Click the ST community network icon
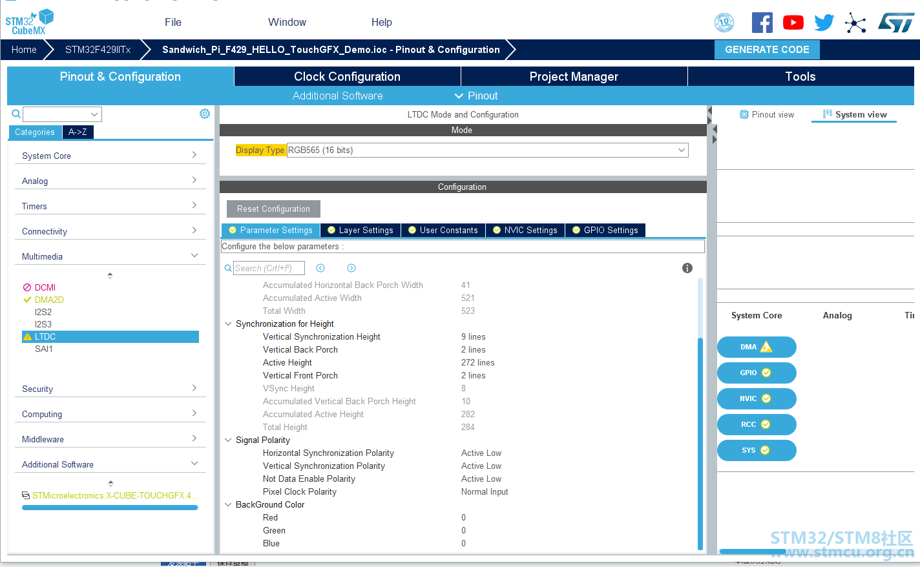Viewport: 920px width, 567px height. [855, 23]
